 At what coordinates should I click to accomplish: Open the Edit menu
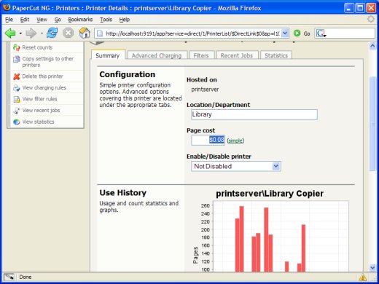pos(25,20)
